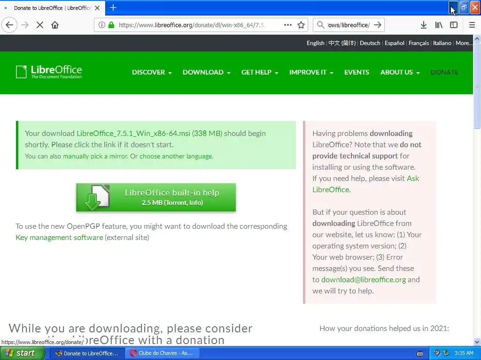
Task: Close the Donate to LibreOffice tab
Action: [x=97, y=8]
